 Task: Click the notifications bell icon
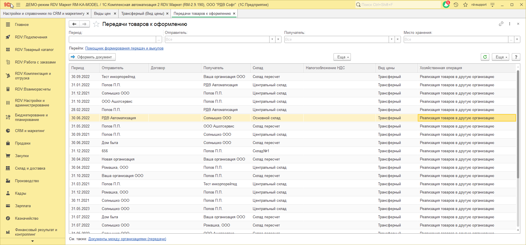446,5
